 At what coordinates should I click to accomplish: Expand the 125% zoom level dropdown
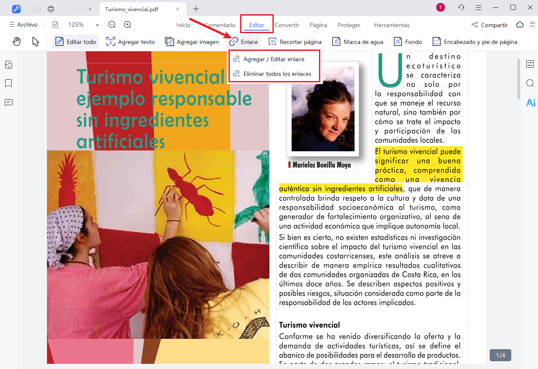97,25
